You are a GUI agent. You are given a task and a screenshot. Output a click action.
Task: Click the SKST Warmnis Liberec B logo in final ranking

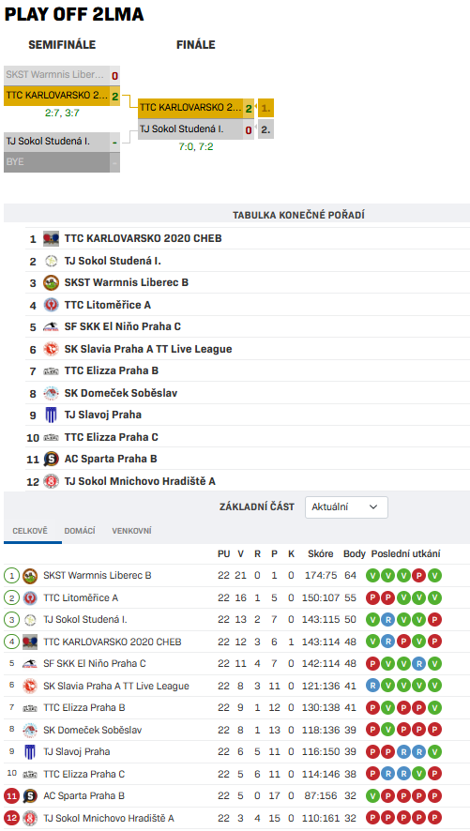tap(51, 282)
